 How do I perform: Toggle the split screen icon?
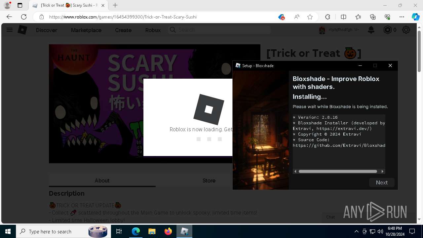(x=343, y=17)
